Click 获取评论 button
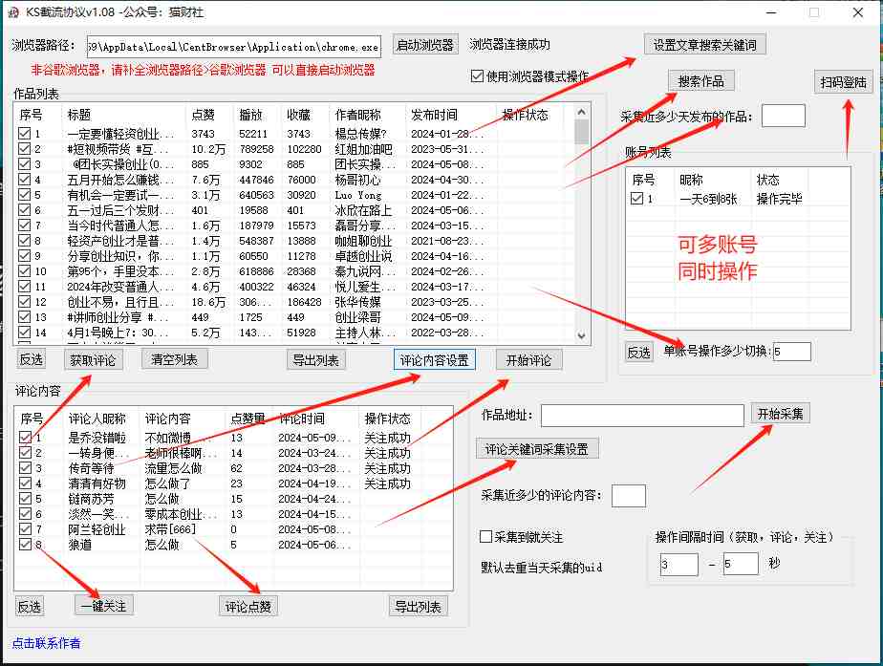 point(94,360)
